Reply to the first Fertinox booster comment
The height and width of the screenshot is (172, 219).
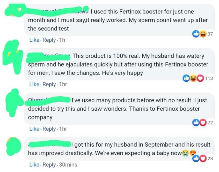pyautogui.click(x=49, y=40)
